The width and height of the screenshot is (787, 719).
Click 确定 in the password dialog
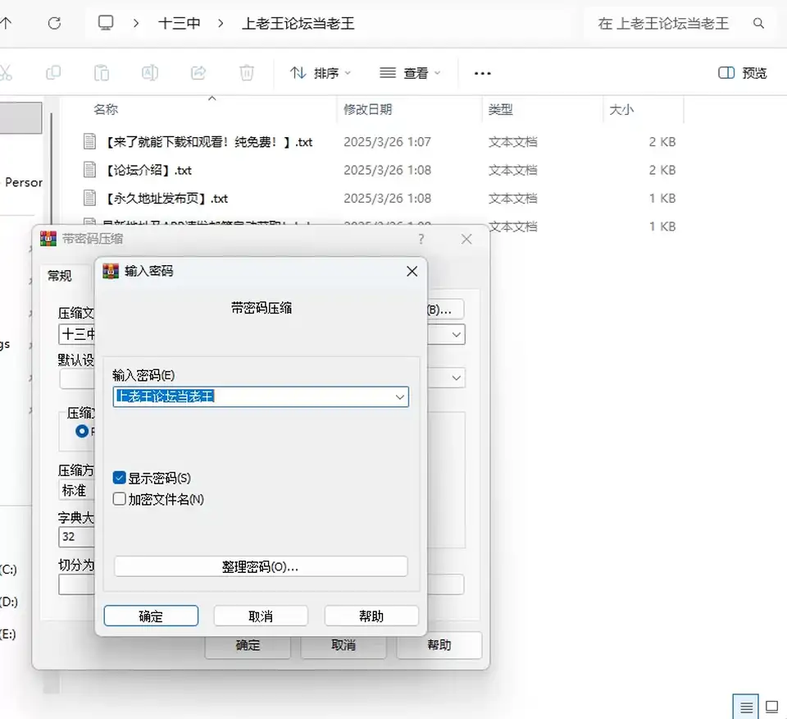[x=151, y=616]
